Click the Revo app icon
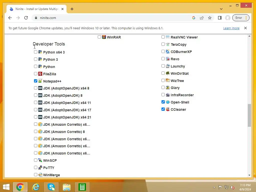Viewport: 256px width, 192px height. pos(168,59)
